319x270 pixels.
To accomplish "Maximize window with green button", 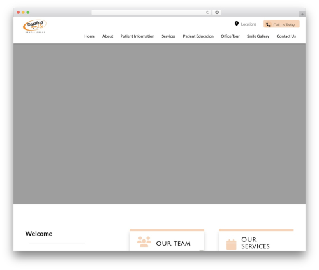I will [28, 12].
